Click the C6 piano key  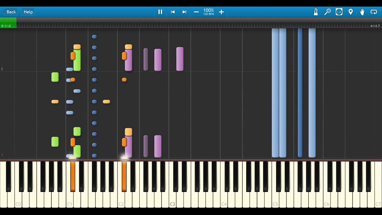coord(327,199)
